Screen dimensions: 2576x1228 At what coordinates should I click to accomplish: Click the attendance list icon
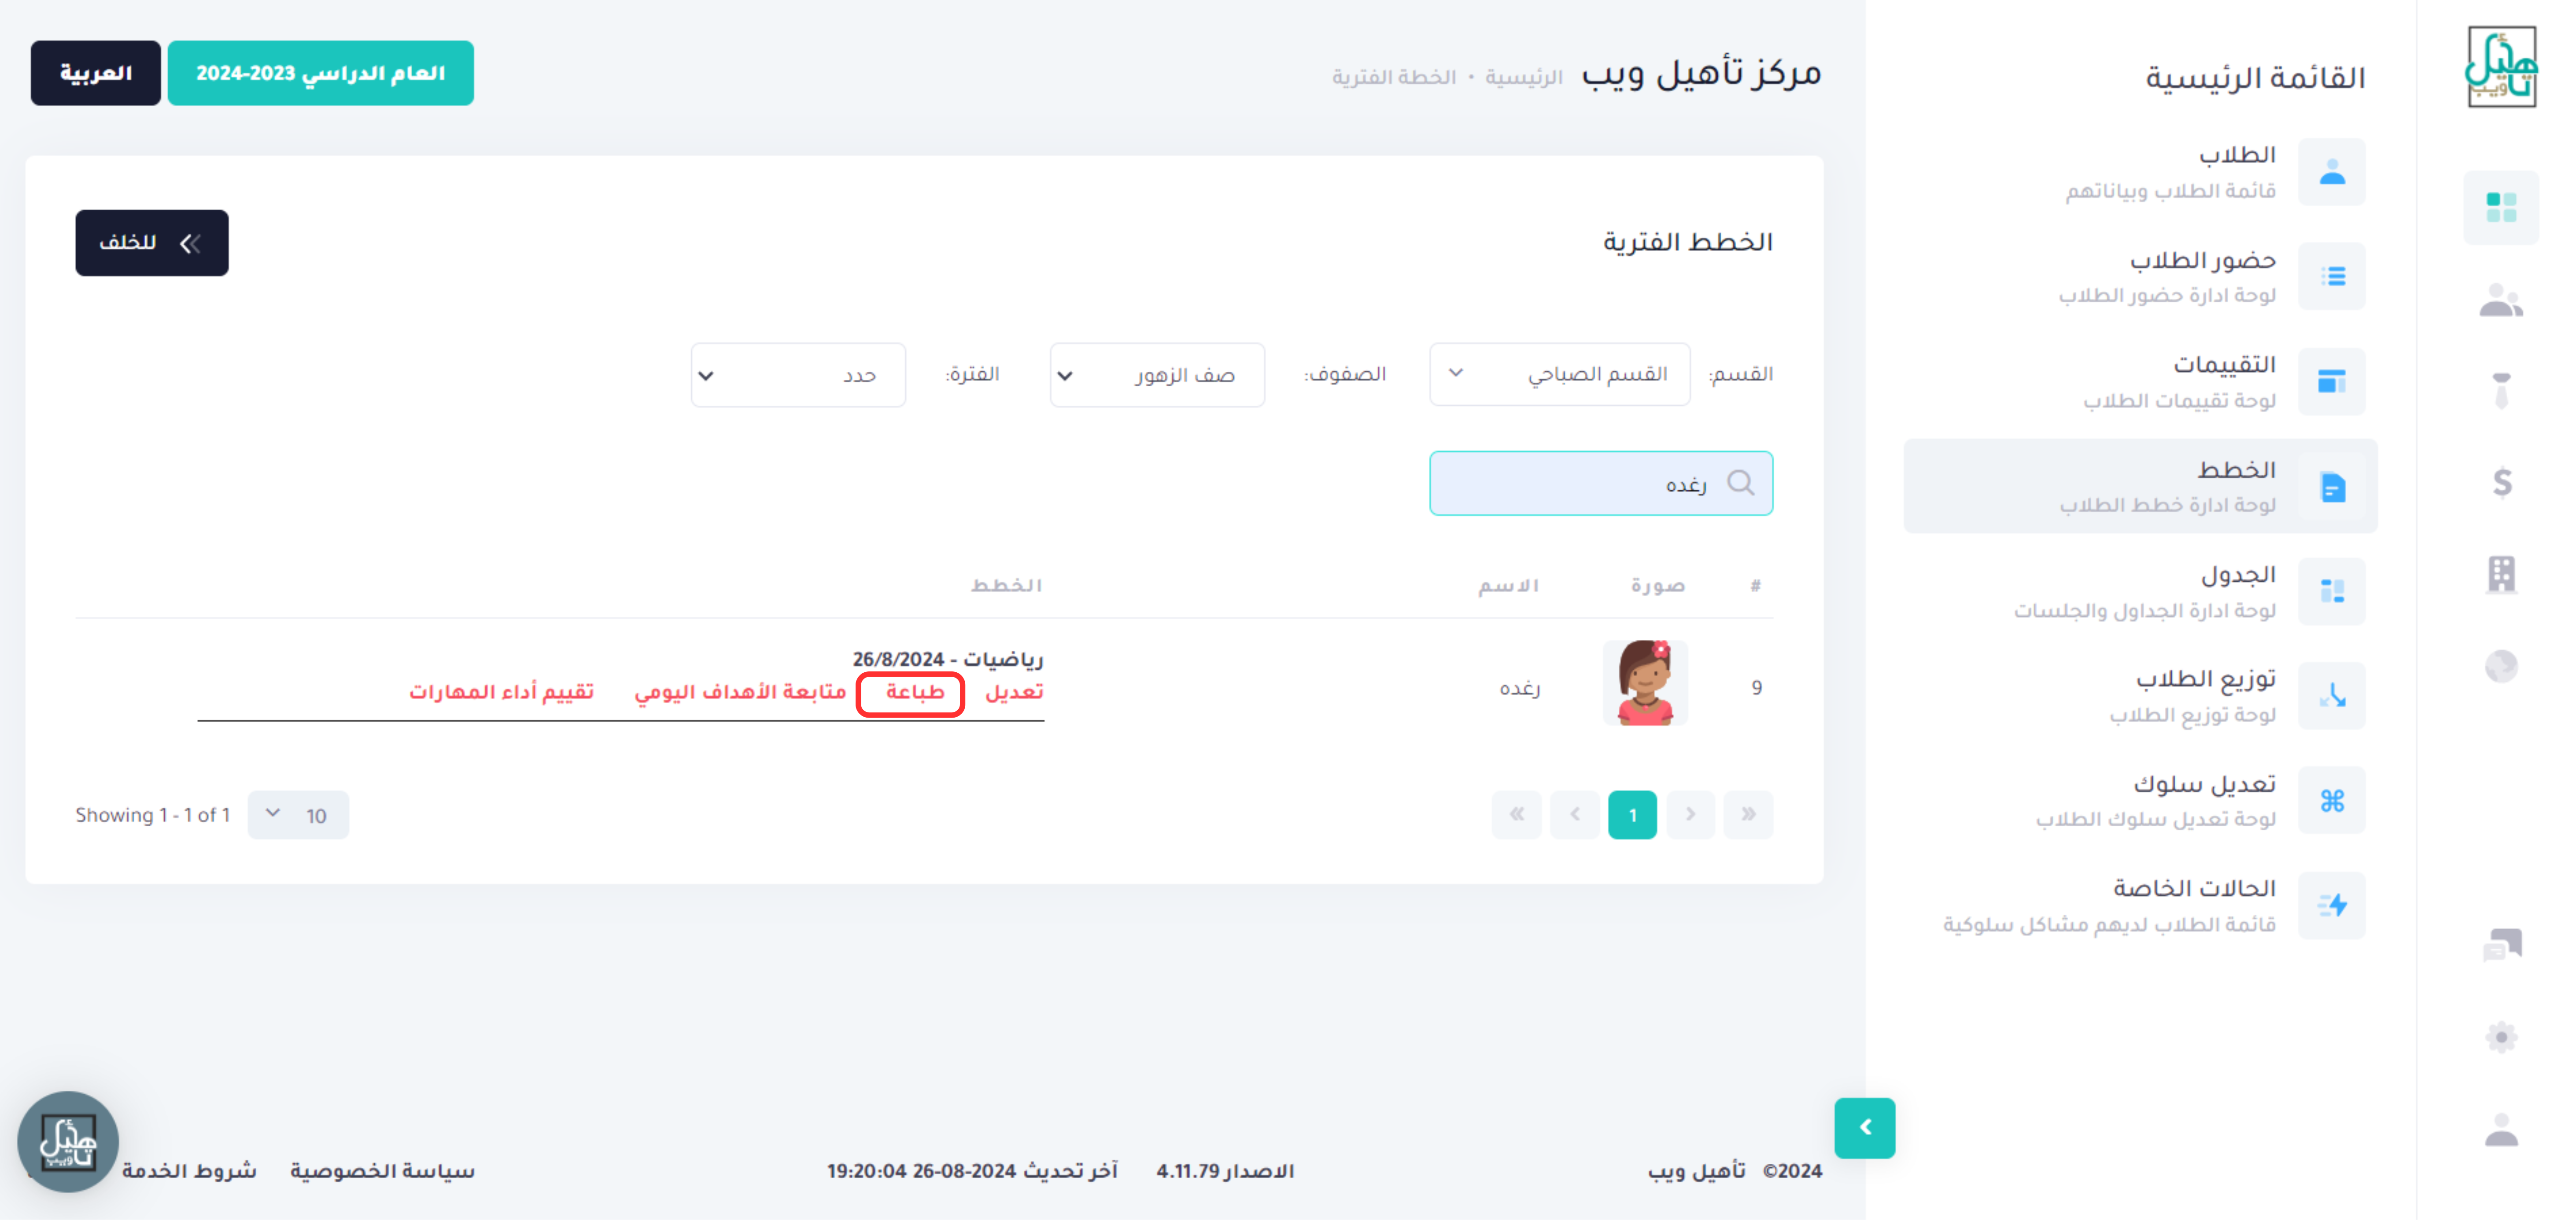click(2331, 277)
